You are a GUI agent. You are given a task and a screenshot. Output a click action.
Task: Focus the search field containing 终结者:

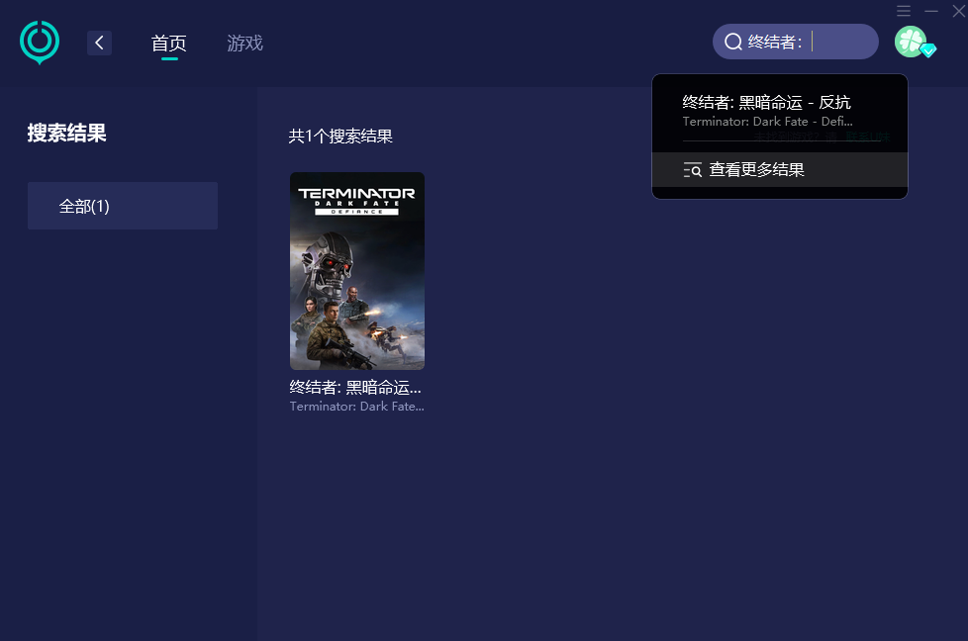795,42
